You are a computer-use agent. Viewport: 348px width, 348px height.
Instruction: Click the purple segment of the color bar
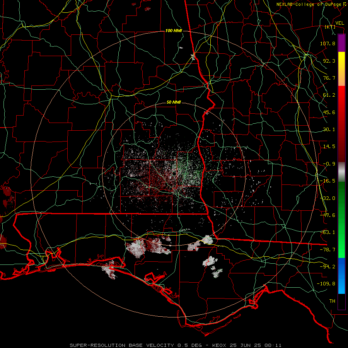341,43
